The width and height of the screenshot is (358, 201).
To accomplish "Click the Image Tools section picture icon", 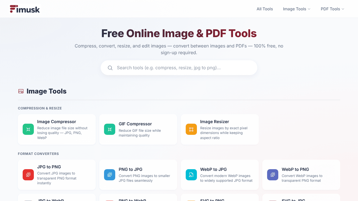I will 21,91.
